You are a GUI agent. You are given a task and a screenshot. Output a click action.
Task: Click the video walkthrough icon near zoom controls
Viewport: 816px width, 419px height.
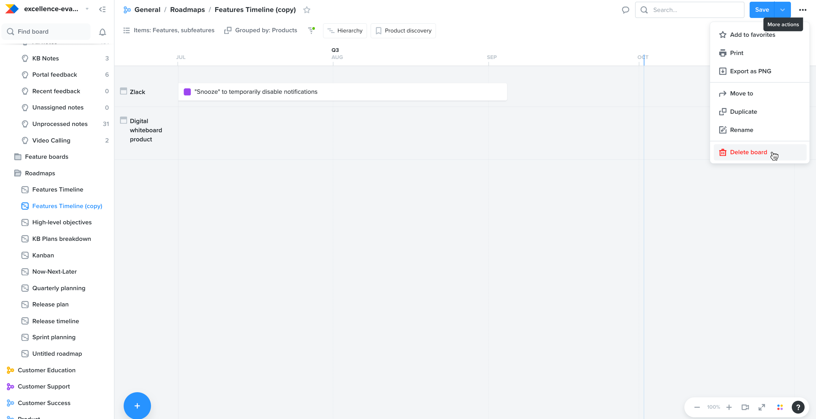coord(745,407)
